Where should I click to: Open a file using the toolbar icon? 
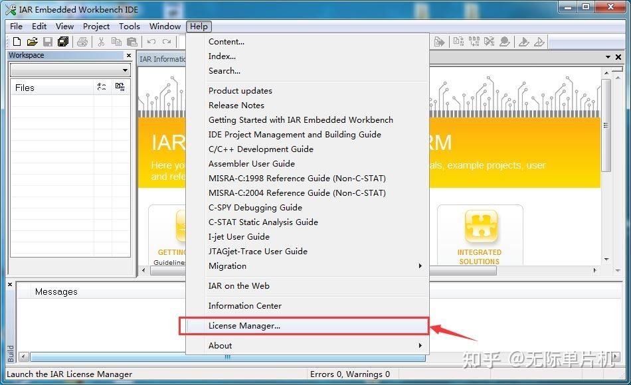(32, 41)
